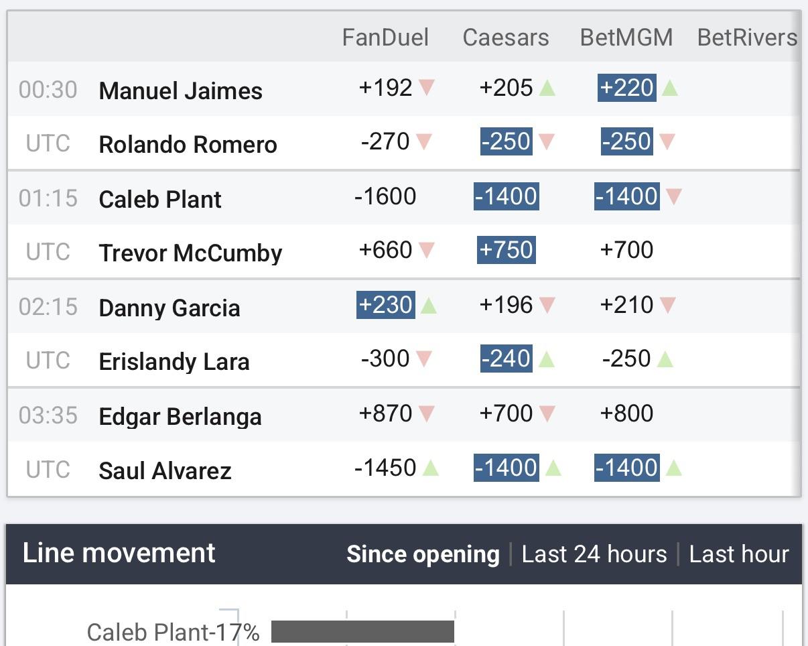Expand the Manuel Jaimes fight row
This screenshot has width=808, height=646.
pyautogui.click(x=180, y=89)
